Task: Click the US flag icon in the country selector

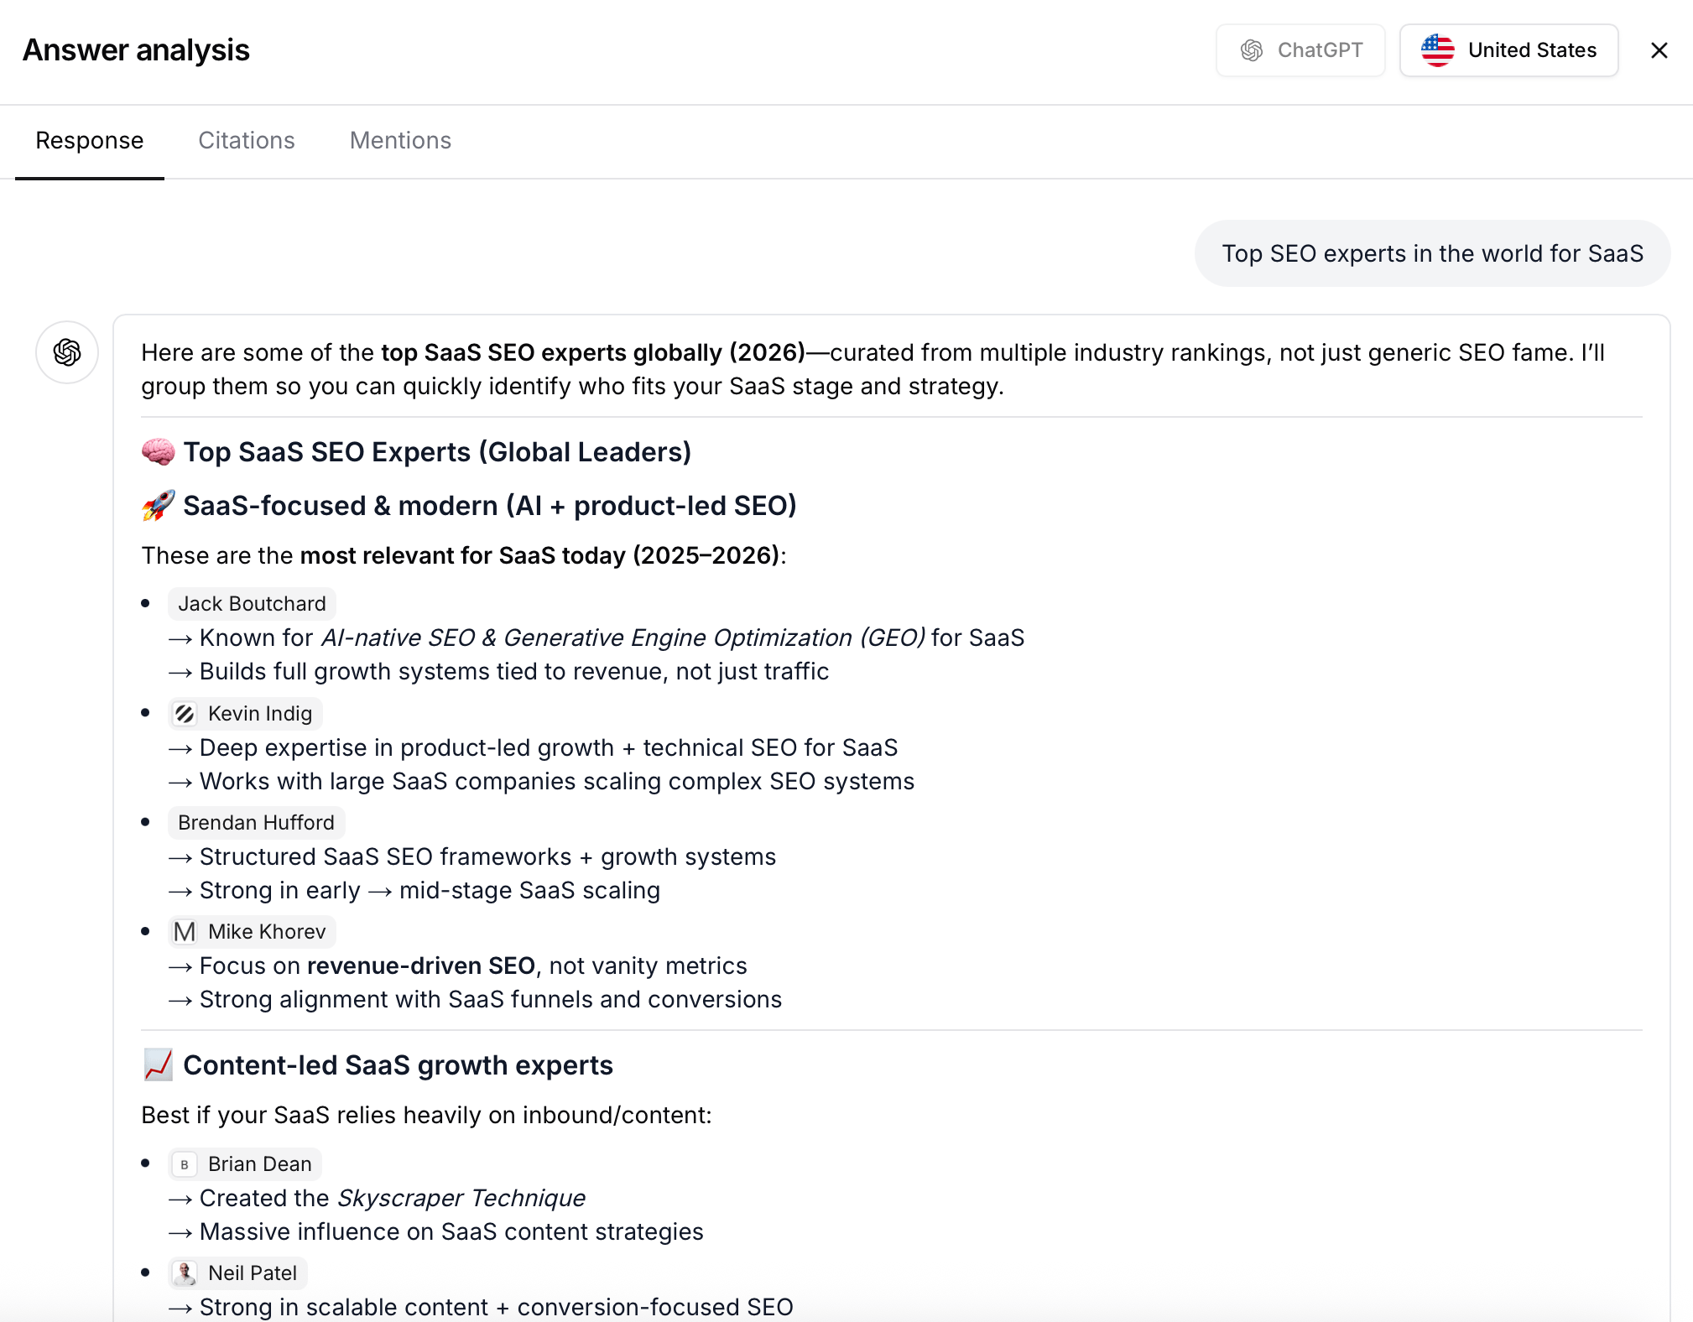Action: coord(1437,49)
